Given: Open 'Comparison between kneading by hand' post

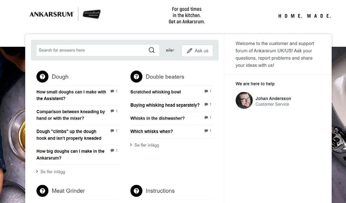Looking at the screenshot, I should [71, 115].
